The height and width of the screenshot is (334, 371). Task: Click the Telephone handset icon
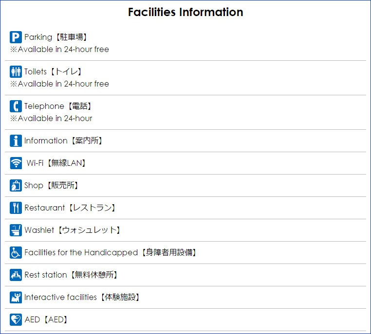click(x=16, y=106)
